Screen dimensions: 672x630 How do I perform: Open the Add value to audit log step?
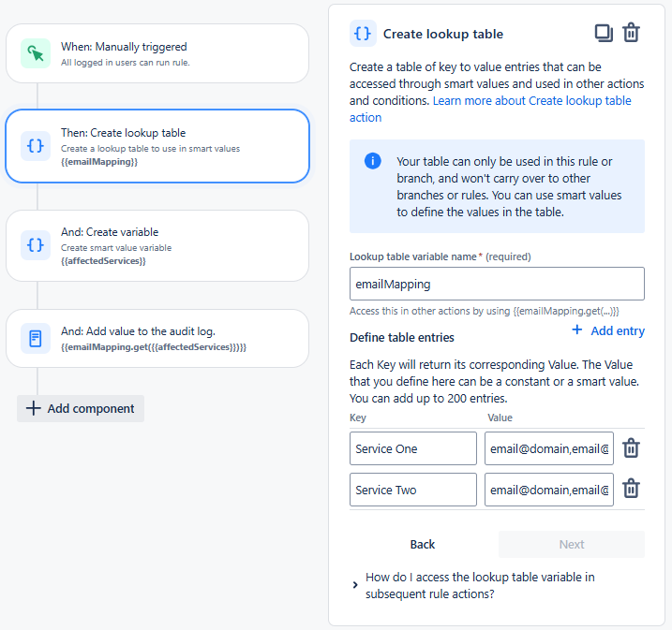click(x=157, y=339)
